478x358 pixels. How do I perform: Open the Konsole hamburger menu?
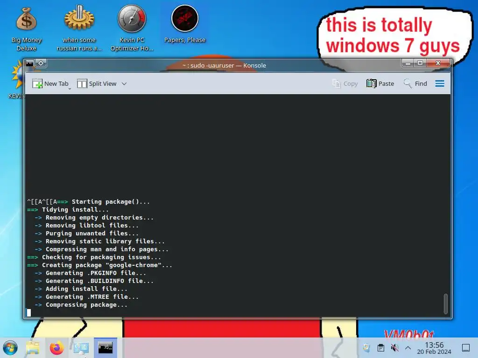click(x=440, y=83)
